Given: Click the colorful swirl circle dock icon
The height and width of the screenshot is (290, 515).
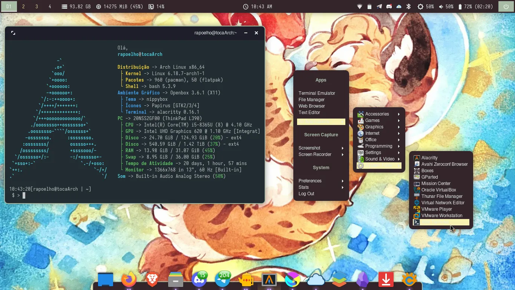Looking at the screenshot, I should [293, 280].
